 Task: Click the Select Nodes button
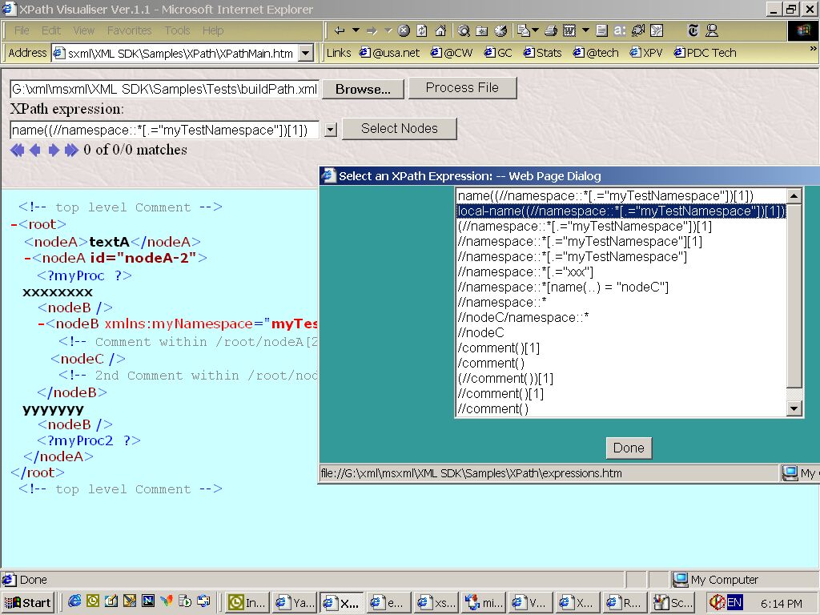point(400,128)
